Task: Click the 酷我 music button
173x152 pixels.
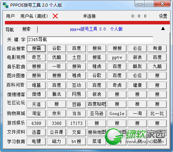Action: tap(137, 67)
